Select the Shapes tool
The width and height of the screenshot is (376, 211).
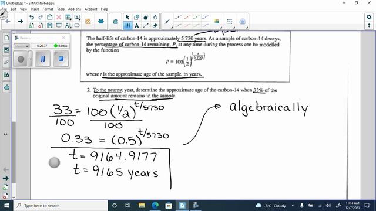[x=137, y=17]
